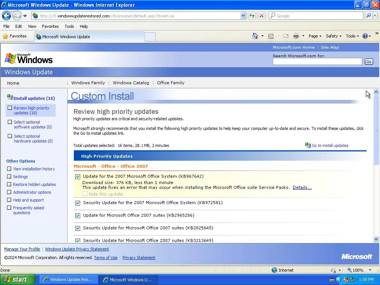Click the Refresh page icon

(x=252, y=16)
